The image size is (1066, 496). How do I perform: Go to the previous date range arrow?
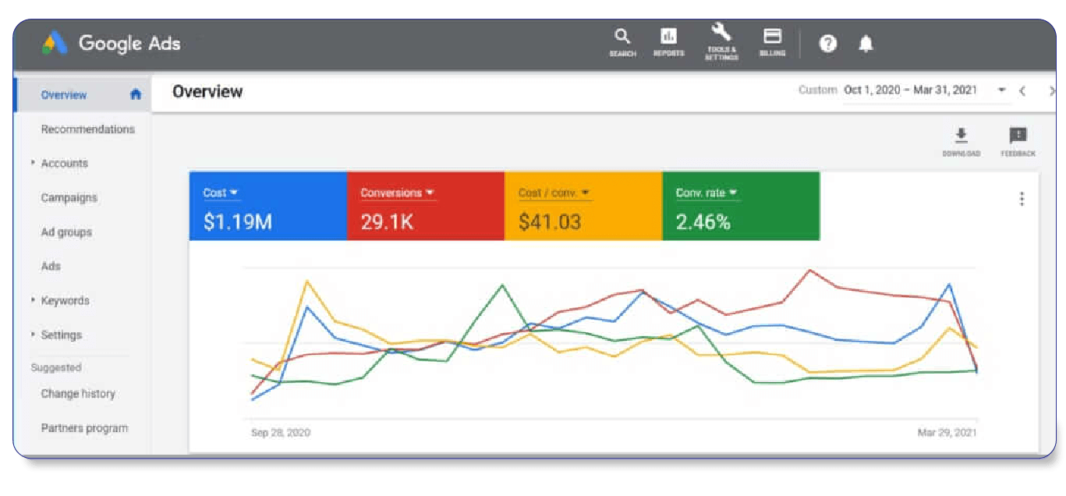[1022, 90]
